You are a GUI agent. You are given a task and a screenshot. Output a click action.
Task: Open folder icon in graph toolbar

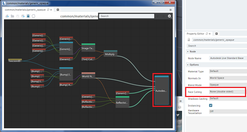(x=12, y=16)
